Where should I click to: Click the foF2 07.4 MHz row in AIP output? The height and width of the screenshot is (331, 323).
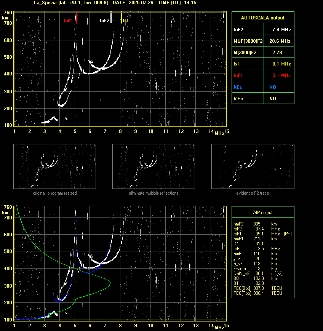256,229
